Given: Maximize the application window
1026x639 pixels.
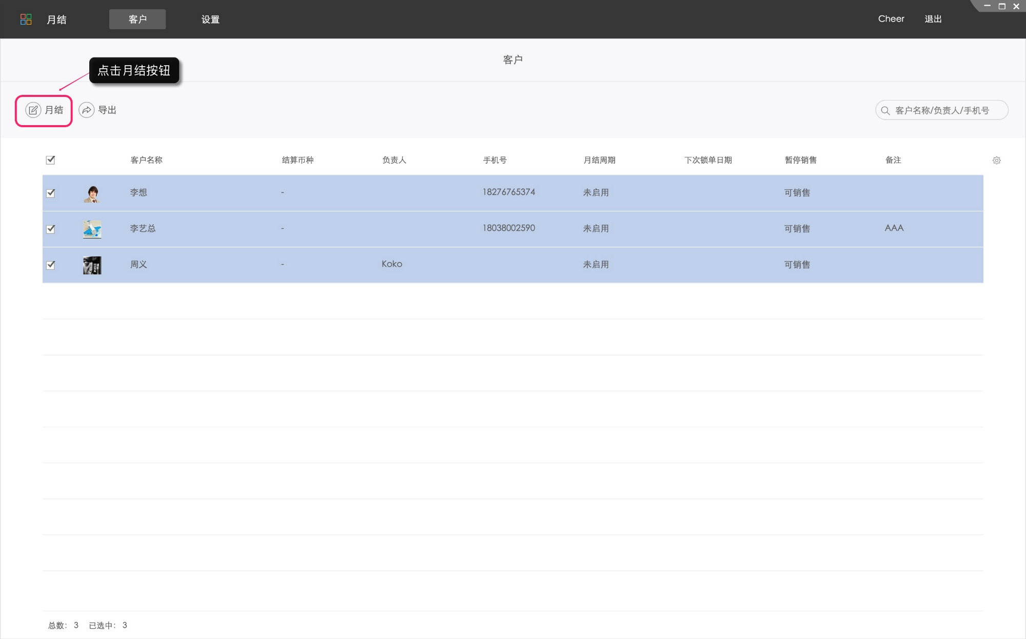Looking at the screenshot, I should pyautogui.click(x=1001, y=6).
